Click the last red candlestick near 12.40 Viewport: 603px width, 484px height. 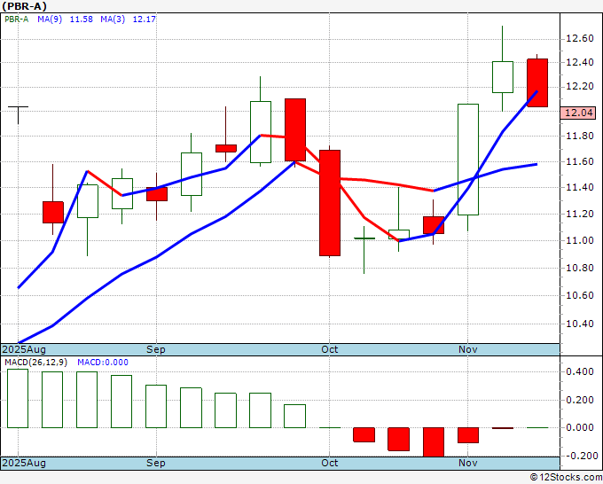[x=537, y=82]
